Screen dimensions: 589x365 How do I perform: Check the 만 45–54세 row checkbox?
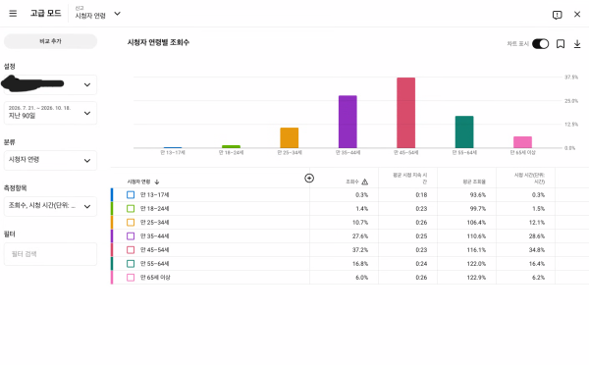pos(131,250)
